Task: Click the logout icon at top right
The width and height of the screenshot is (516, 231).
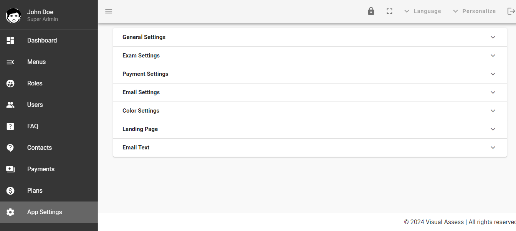Action: pyautogui.click(x=512, y=11)
